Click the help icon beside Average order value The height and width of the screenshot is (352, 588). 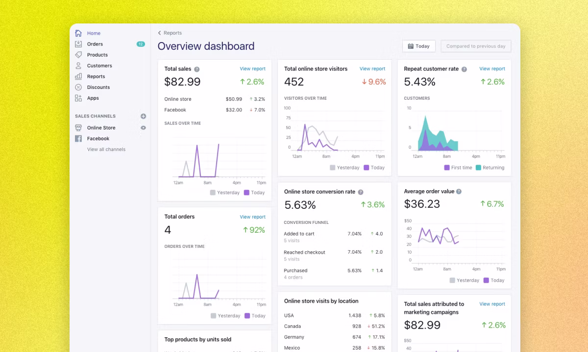pyautogui.click(x=459, y=192)
